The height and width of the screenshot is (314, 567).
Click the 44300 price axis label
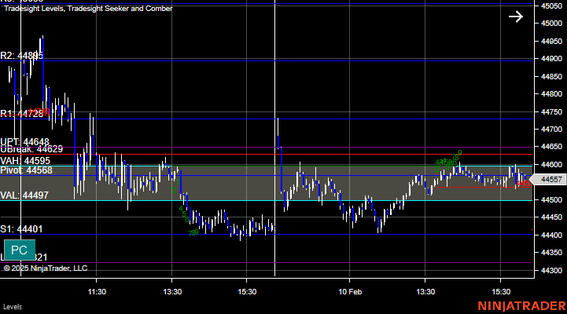tap(552, 271)
